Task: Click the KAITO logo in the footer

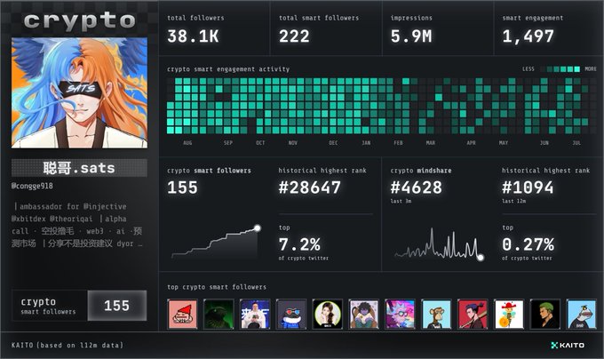Action: pyautogui.click(x=568, y=345)
